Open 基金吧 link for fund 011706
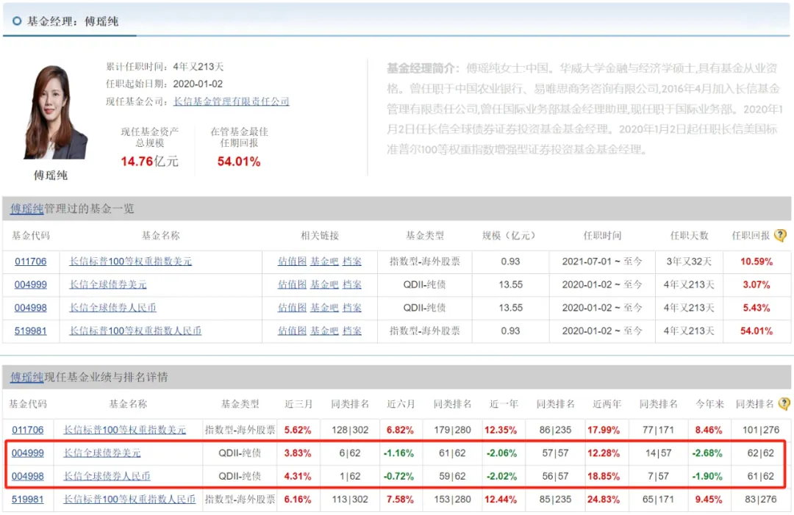The width and height of the screenshot is (794, 515). [x=324, y=262]
